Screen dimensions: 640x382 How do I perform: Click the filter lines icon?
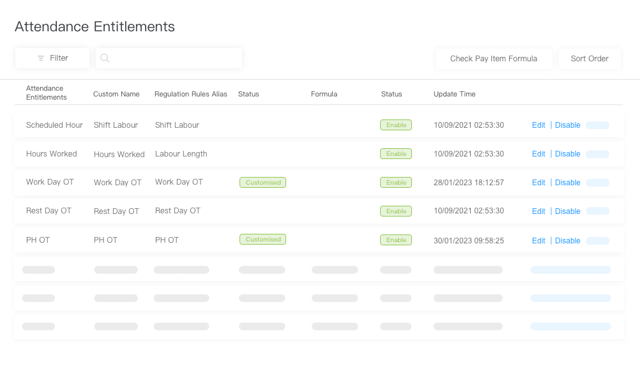pos(41,58)
